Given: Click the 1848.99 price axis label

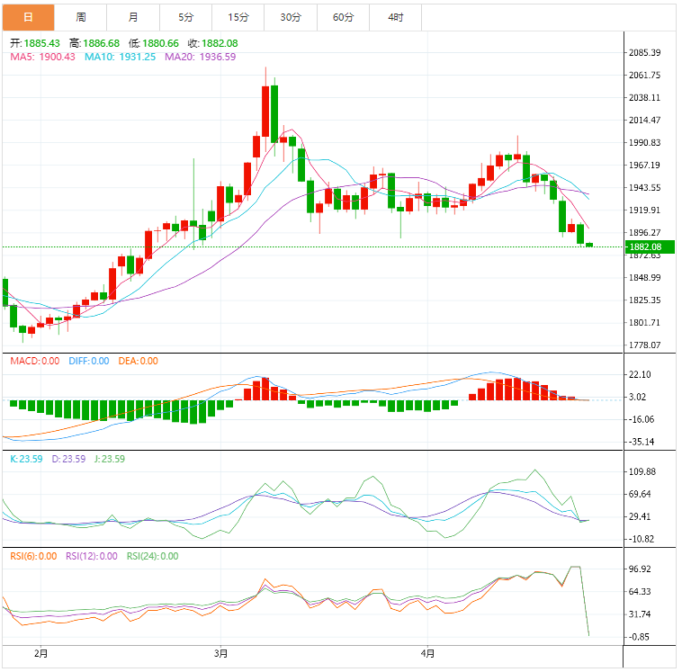Looking at the screenshot, I should [x=644, y=278].
